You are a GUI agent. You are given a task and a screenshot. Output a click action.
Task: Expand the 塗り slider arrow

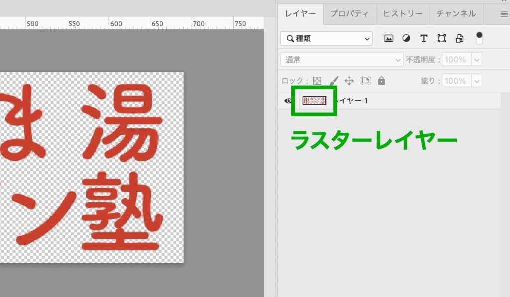tap(477, 81)
